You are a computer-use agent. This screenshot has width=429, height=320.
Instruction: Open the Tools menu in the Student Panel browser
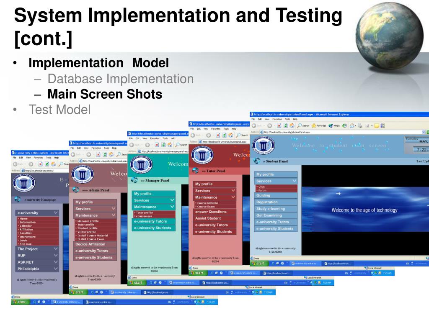(x=287, y=119)
